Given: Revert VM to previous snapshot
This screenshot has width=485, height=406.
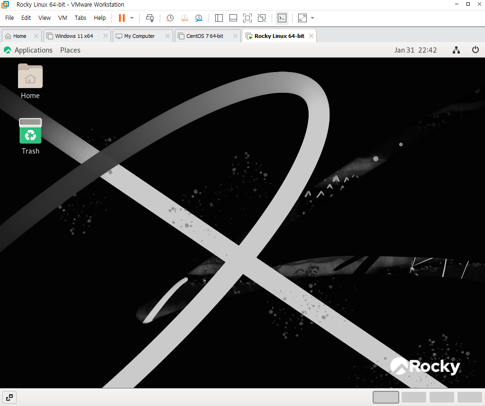Looking at the screenshot, I should click(x=184, y=18).
